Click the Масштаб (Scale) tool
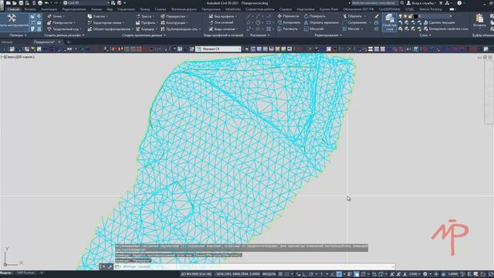This screenshot has height=278, width=494. point(313,29)
